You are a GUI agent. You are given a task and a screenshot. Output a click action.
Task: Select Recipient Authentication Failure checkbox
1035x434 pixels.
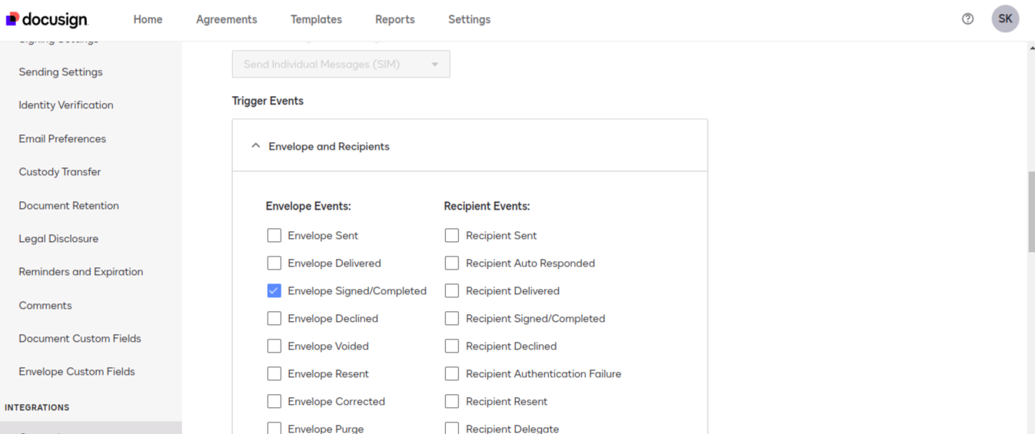point(451,373)
